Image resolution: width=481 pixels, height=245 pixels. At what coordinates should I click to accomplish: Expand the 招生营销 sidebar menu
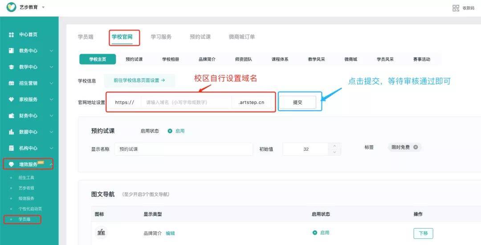pos(51,83)
